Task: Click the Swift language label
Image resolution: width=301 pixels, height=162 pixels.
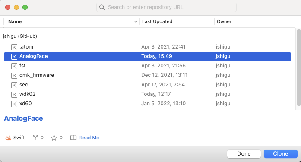Action: [x=19, y=138]
